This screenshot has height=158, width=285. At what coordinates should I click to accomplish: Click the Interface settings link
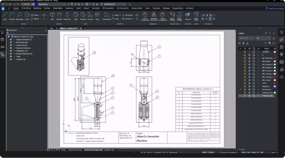click(275, 8)
